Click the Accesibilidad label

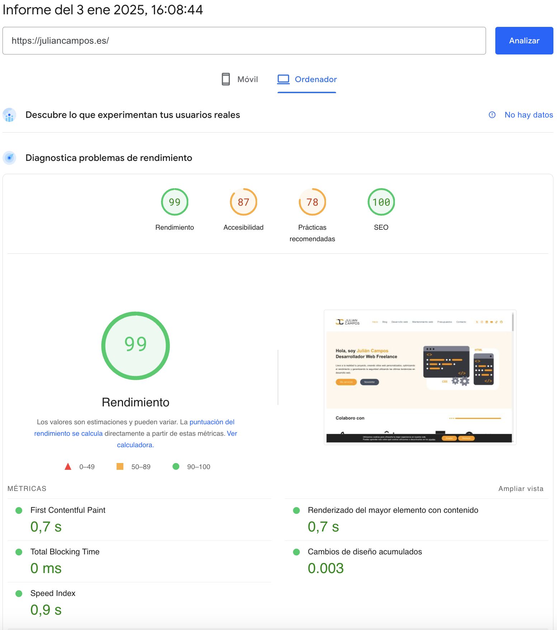pyautogui.click(x=244, y=227)
